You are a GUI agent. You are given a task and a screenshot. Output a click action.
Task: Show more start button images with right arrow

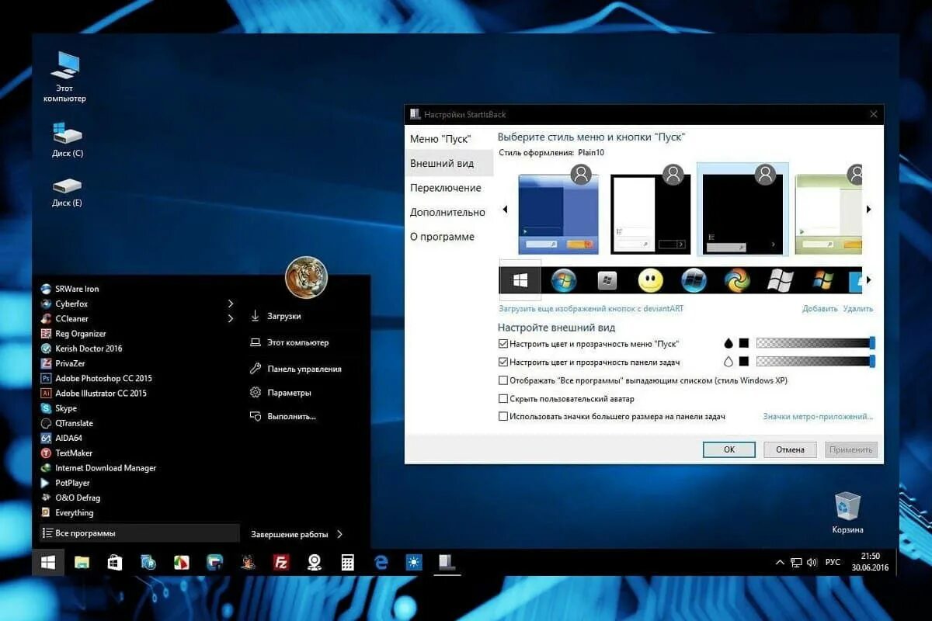pos(869,280)
